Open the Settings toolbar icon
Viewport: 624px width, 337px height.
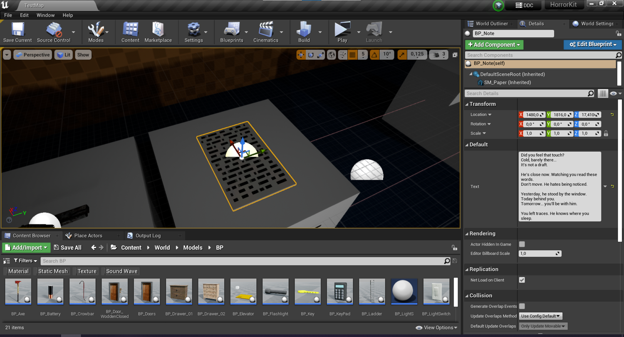tap(193, 32)
